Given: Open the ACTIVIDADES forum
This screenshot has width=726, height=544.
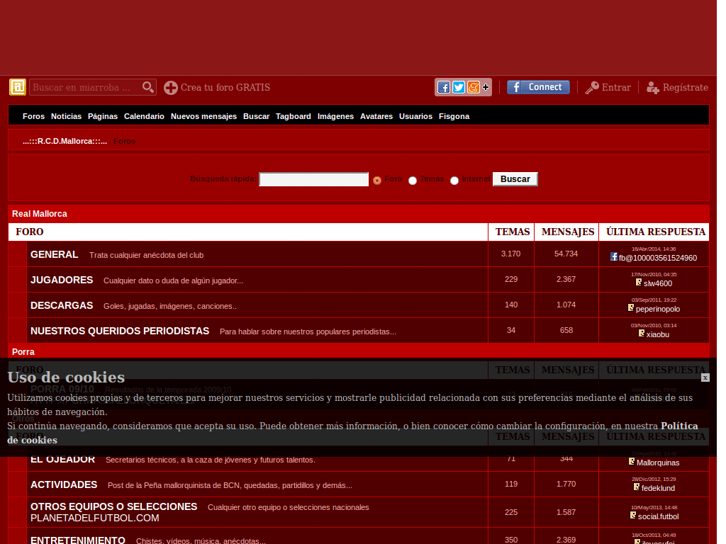Looking at the screenshot, I should (x=64, y=484).
